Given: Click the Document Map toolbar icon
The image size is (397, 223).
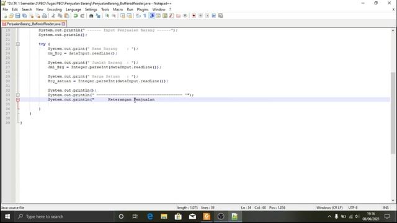Looking at the screenshot, I should pyautogui.click(x=165, y=15).
